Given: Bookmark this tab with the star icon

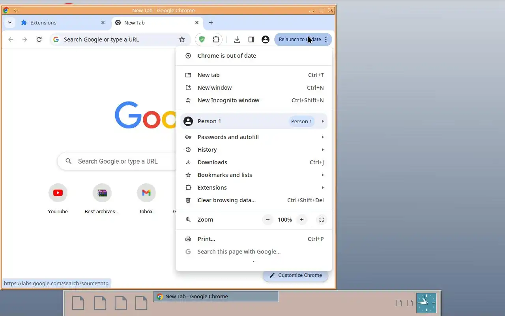Looking at the screenshot, I should [x=182, y=39].
